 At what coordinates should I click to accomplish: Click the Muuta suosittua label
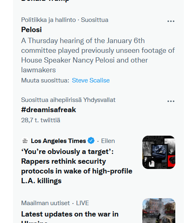(x=45, y=80)
